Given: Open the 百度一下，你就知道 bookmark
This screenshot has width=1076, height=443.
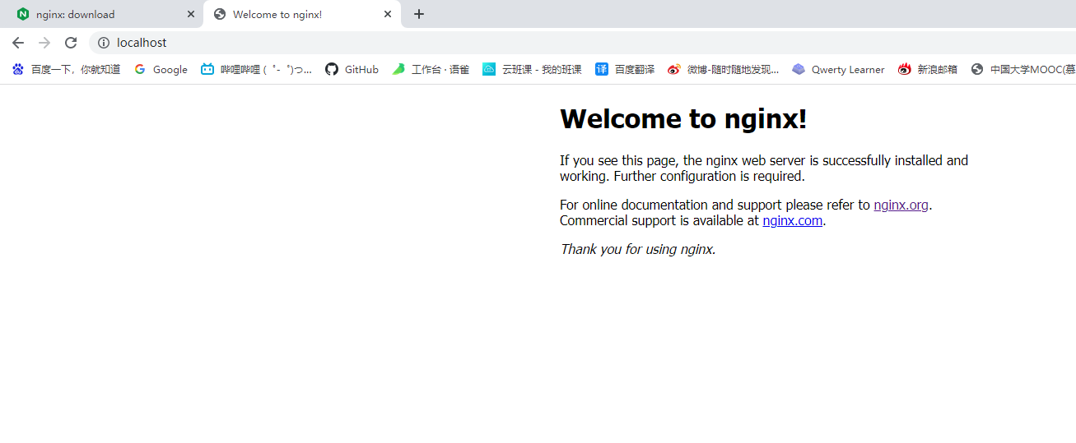Looking at the screenshot, I should [x=66, y=70].
